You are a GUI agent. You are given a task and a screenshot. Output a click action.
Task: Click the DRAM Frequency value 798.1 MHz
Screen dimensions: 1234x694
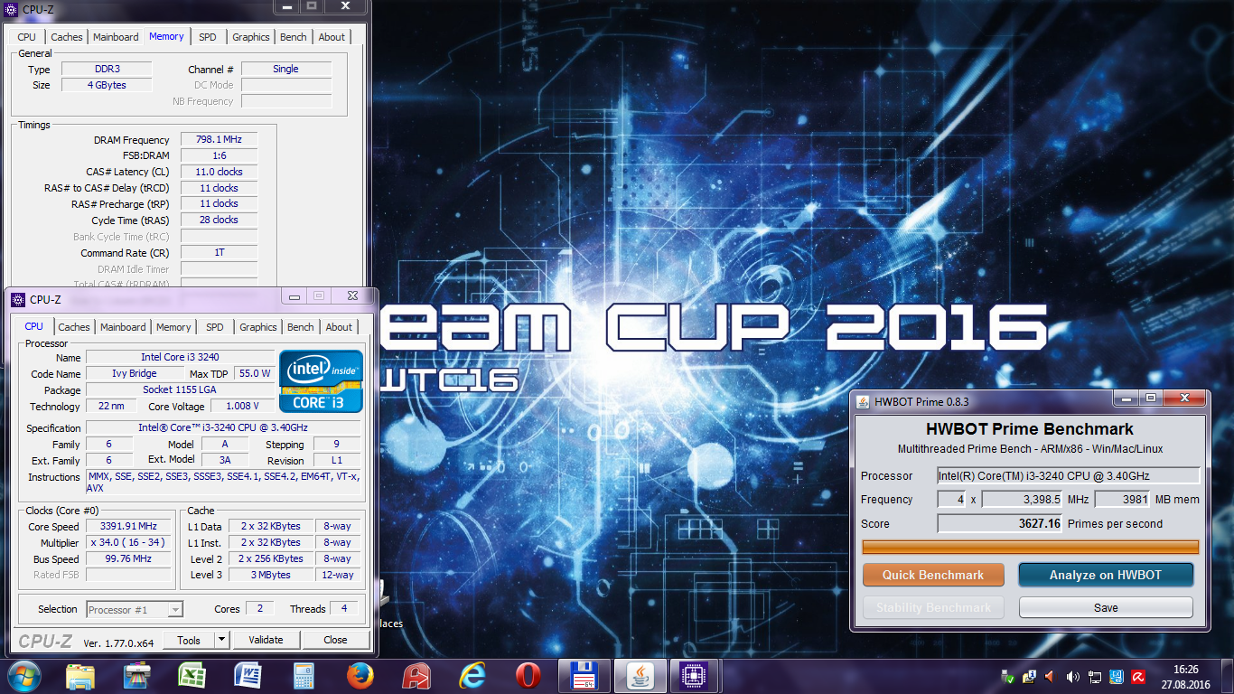[219, 140]
